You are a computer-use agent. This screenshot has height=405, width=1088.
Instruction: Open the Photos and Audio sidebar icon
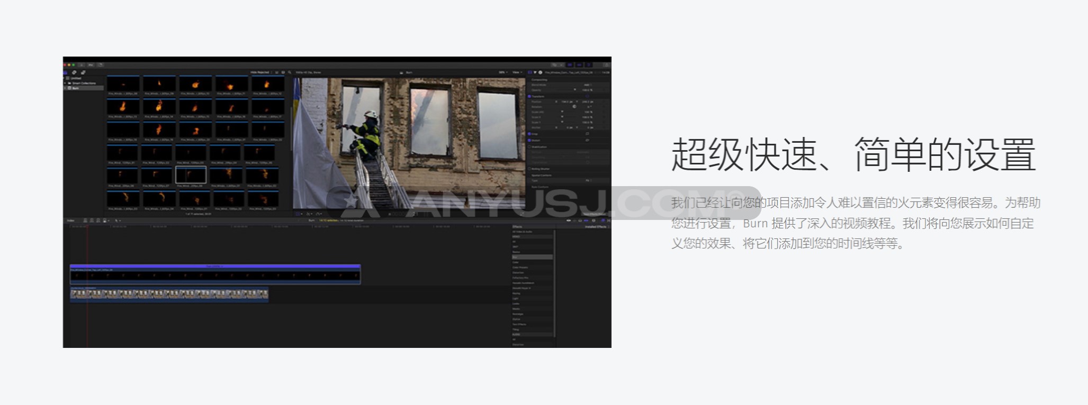point(74,72)
